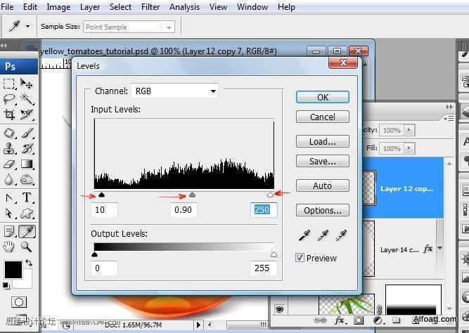This screenshot has width=469, height=333.
Task: Click the output white point slider
Action: (274, 255)
